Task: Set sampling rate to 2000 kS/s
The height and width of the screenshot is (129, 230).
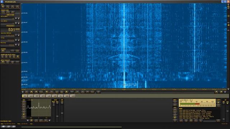Action: tap(18, 57)
